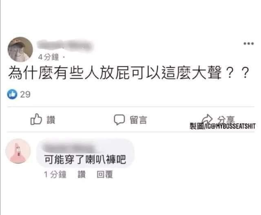This screenshot has height=215, width=261.
Task: Click the 4分鐘 post timestamp
Action: pyautogui.click(x=49, y=57)
